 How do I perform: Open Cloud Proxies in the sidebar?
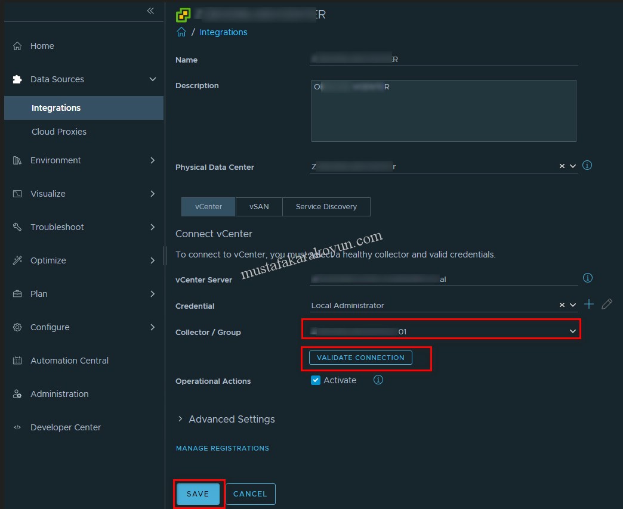[x=59, y=132]
